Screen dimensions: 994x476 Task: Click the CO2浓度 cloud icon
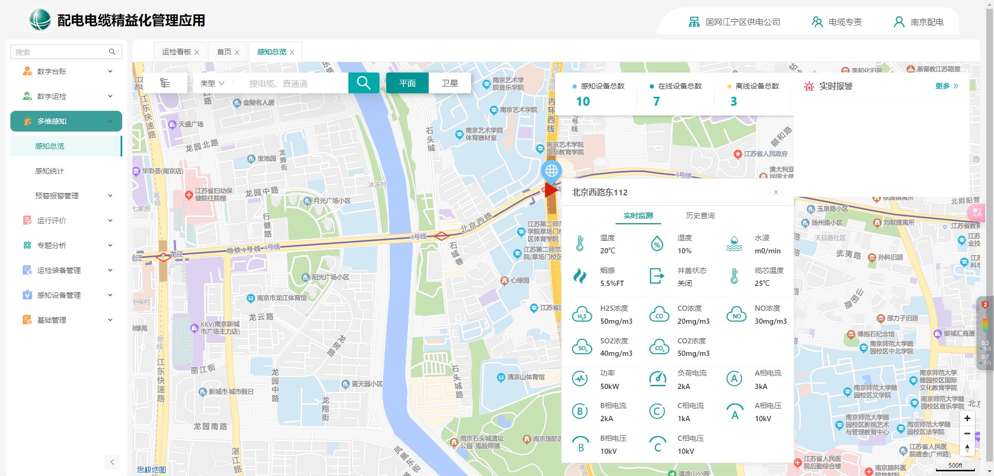coord(659,347)
